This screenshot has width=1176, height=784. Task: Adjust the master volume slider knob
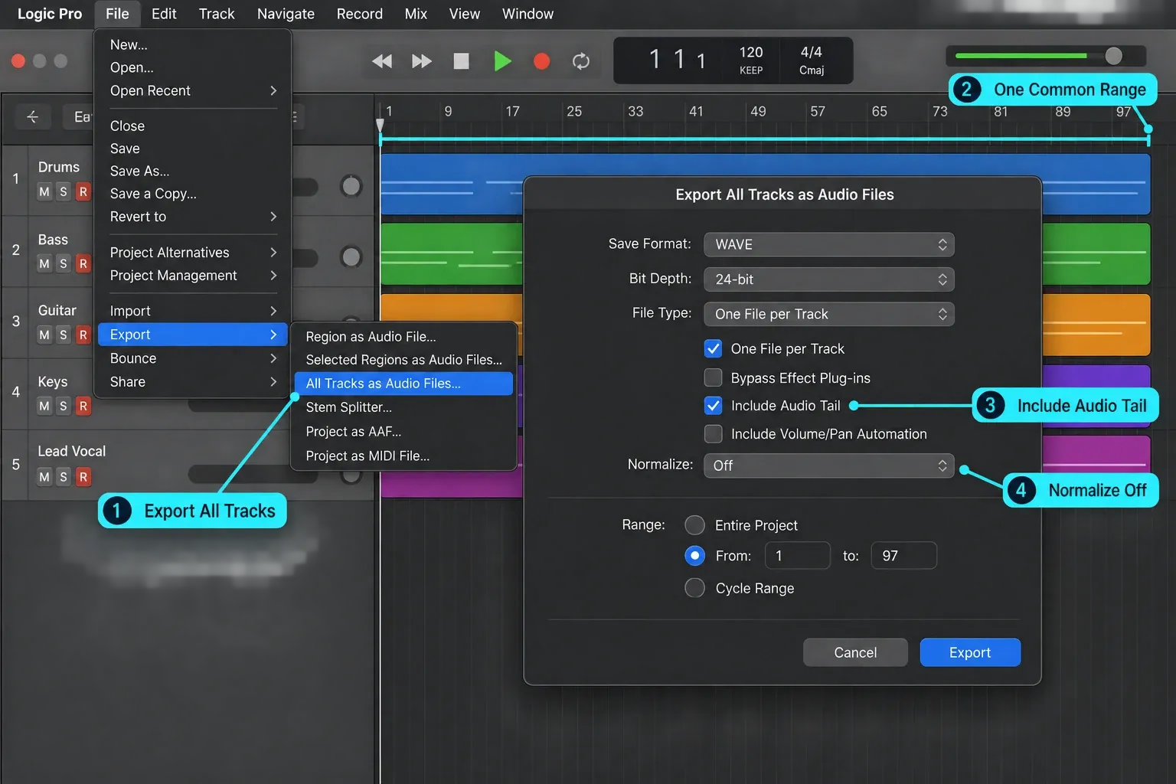point(1114,56)
